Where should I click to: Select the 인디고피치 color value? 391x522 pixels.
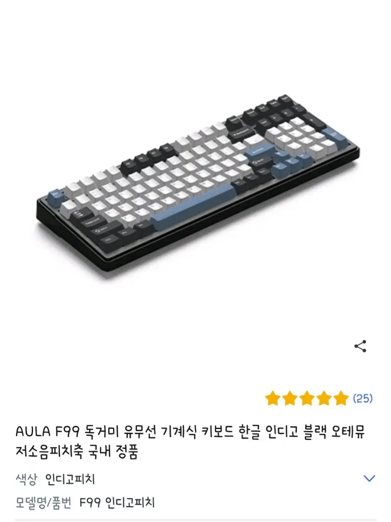click(x=70, y=479)
